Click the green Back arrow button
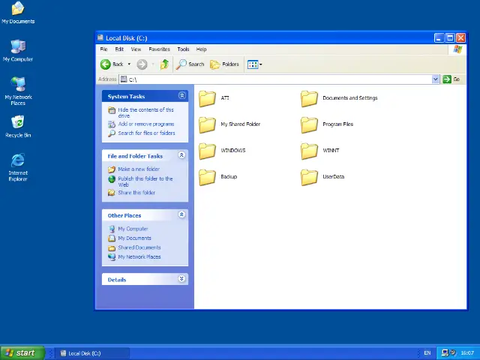This screenshot has width=480, height=360. click(x=106, y=64)
